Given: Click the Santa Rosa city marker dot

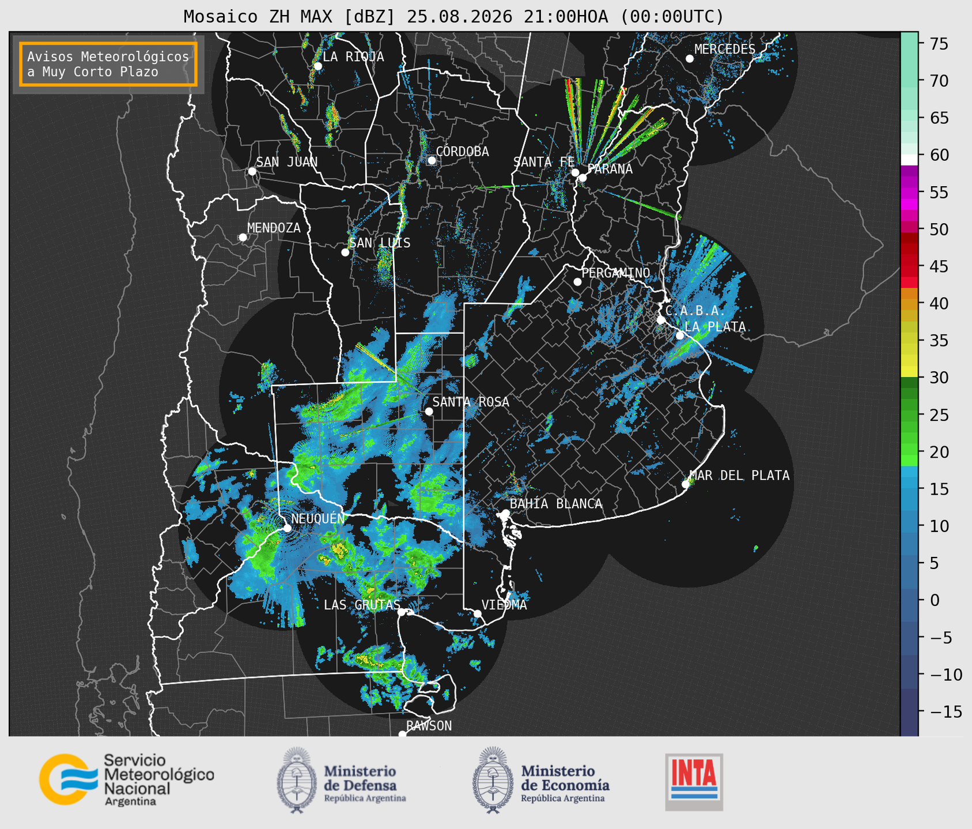Looking at the screenshot, I should tap(429, 412).
